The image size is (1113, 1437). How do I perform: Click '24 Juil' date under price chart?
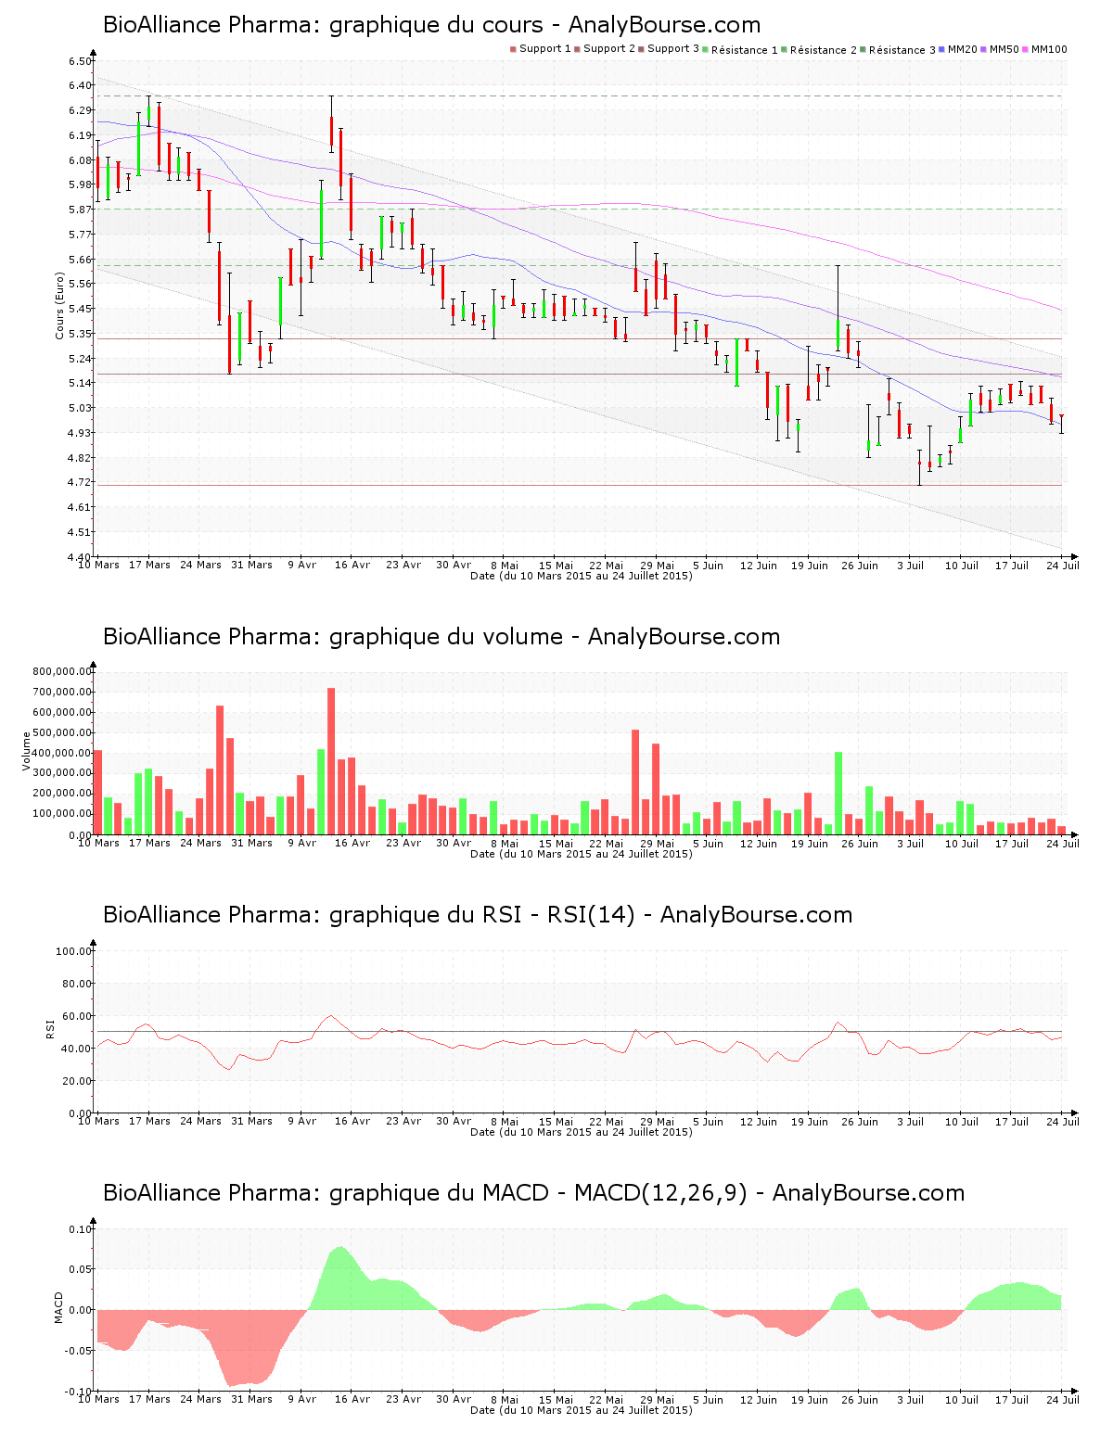[x=1064, y=565]
